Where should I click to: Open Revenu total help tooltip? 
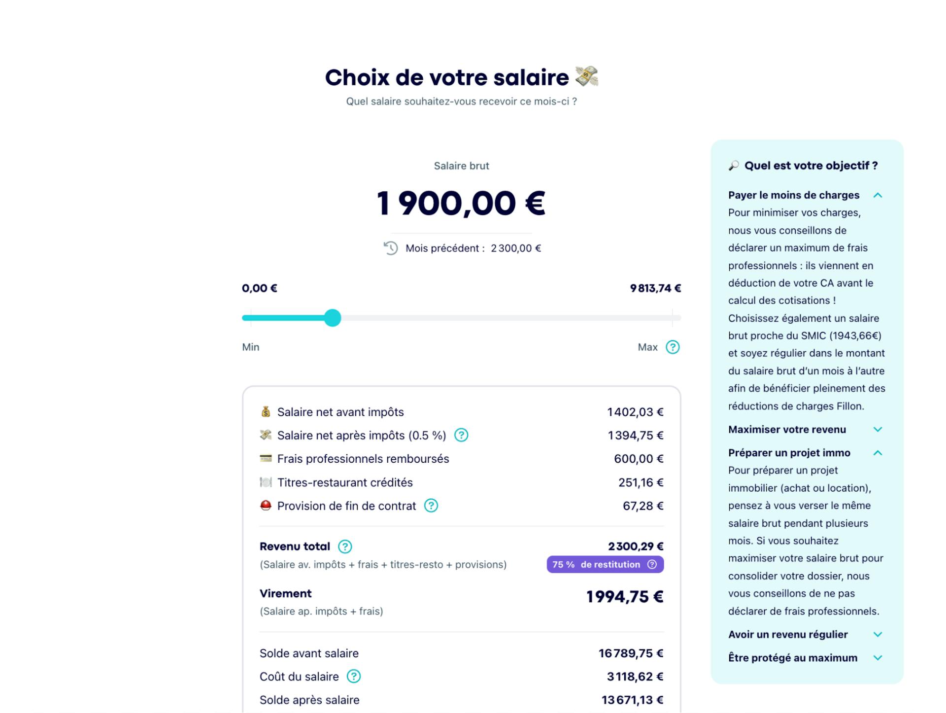click(345, 546)
